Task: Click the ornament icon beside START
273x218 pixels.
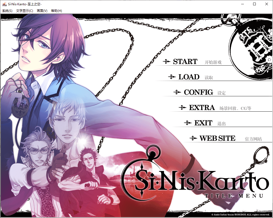Action: 166,62
